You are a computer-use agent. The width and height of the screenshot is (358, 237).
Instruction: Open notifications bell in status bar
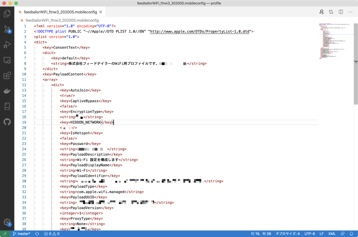point(352,234)
